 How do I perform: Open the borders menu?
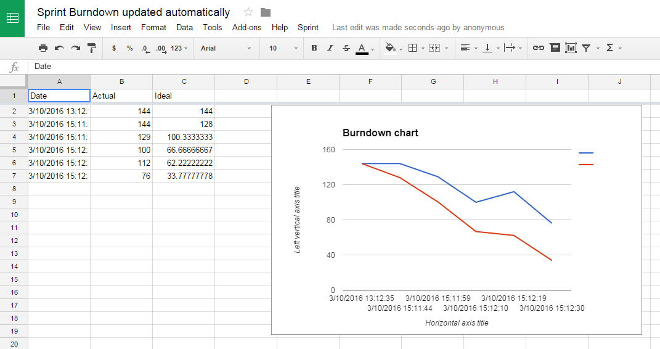[x=413, y=48]
